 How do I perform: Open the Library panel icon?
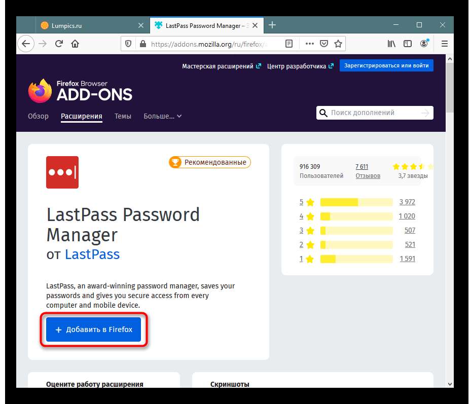pyautogui.click(x=391, y=44)
